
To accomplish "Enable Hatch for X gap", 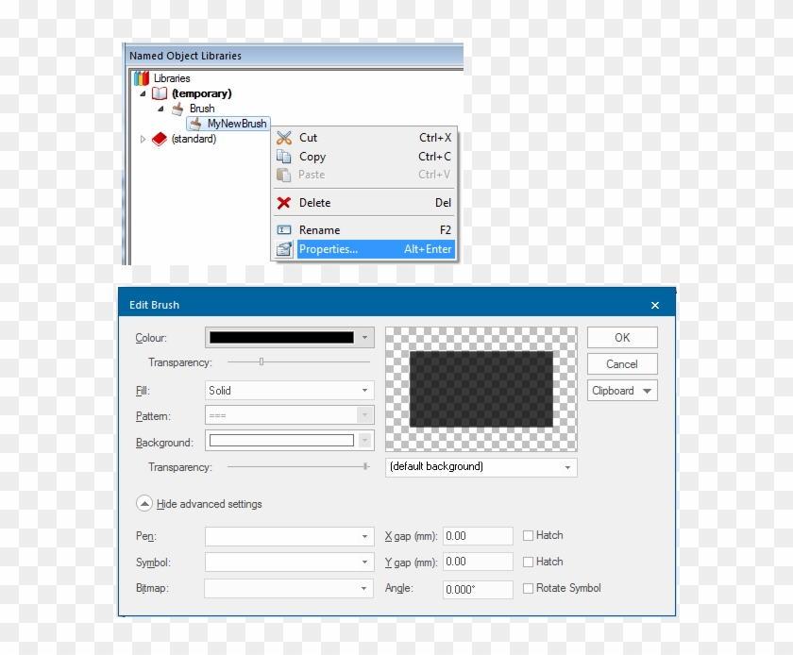I will point(528,535).
